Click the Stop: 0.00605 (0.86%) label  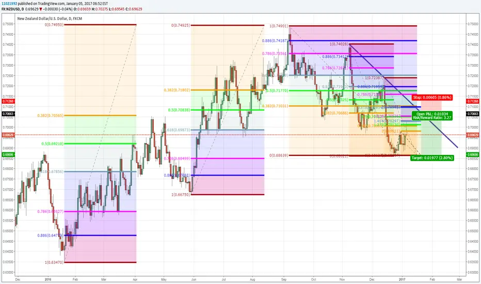[x=432, y=98]
